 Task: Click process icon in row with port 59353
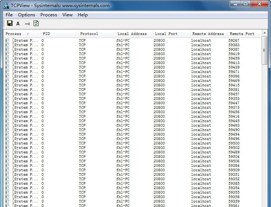click(x=7, y=99)
